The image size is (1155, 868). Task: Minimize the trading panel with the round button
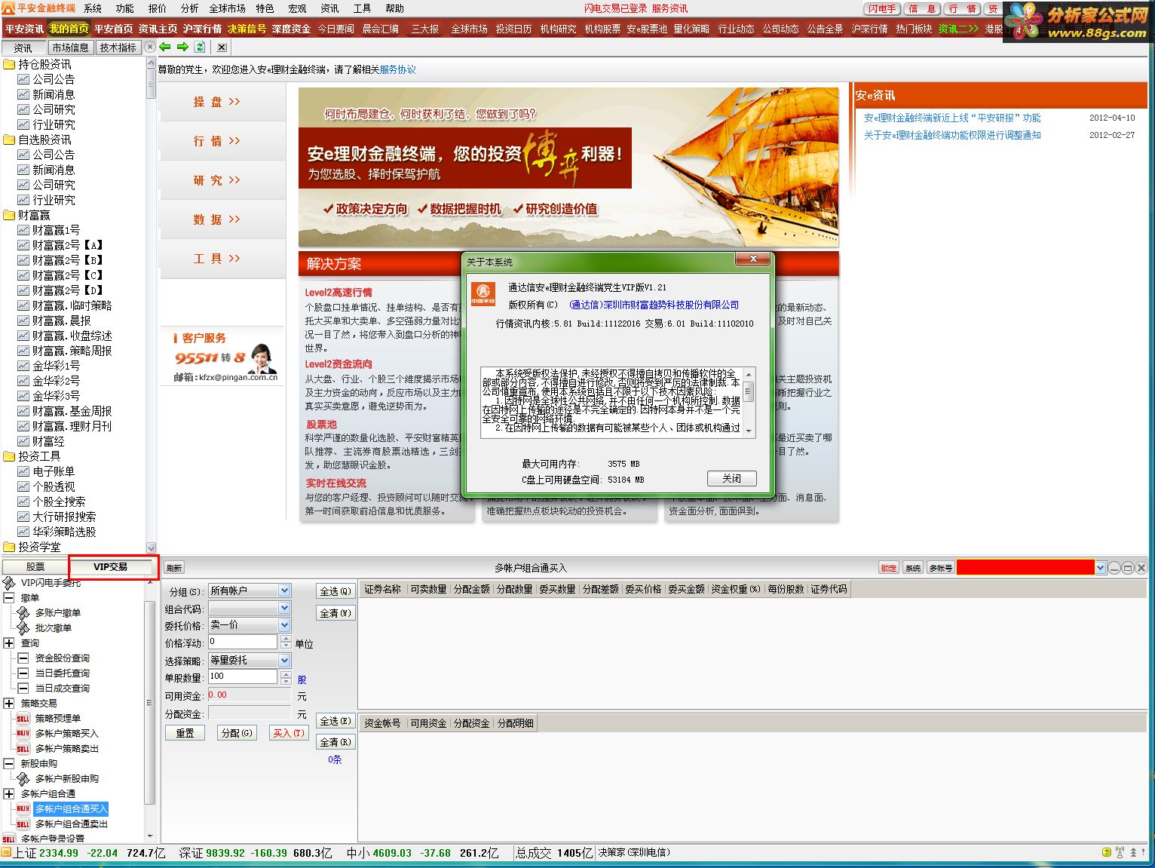pos(1114,568)
